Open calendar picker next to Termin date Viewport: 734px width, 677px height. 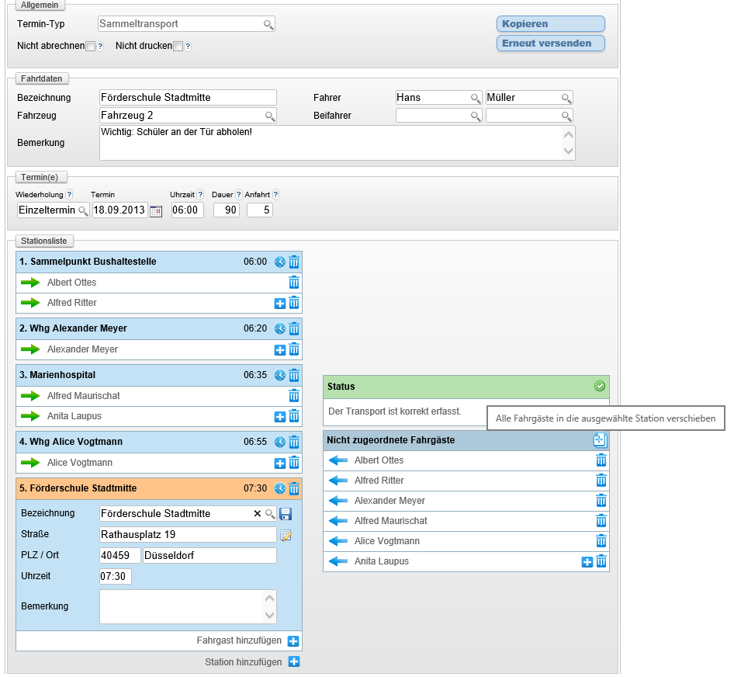156,210
